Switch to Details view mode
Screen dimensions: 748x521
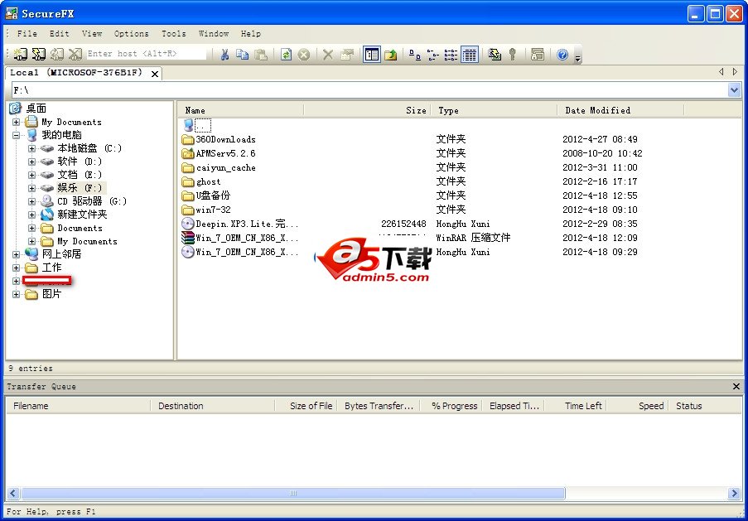click(x=469, y=54)
